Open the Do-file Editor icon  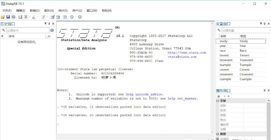(43, 17)
